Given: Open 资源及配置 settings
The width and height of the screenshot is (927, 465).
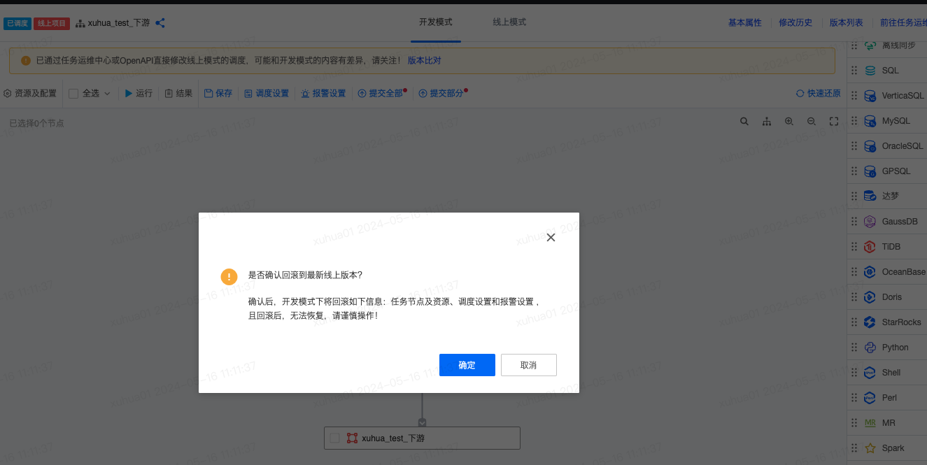Looking at the screenshot, I should point(30,93).
